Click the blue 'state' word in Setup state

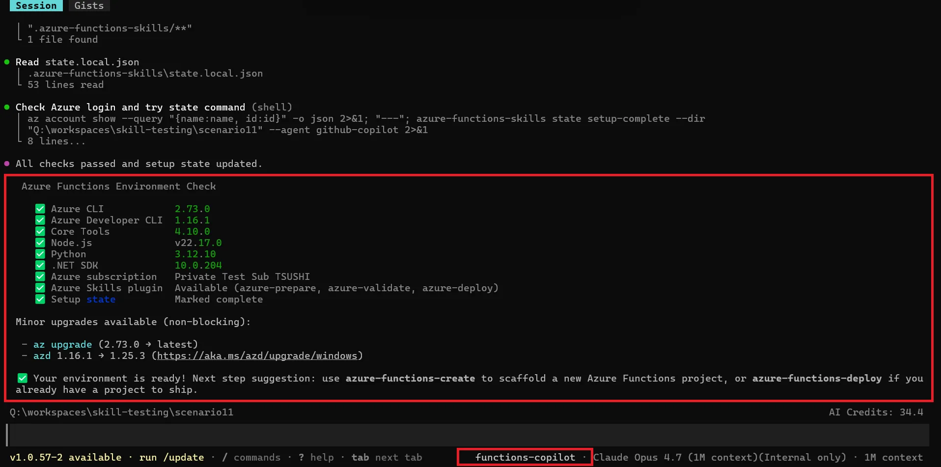coord(101,299)
